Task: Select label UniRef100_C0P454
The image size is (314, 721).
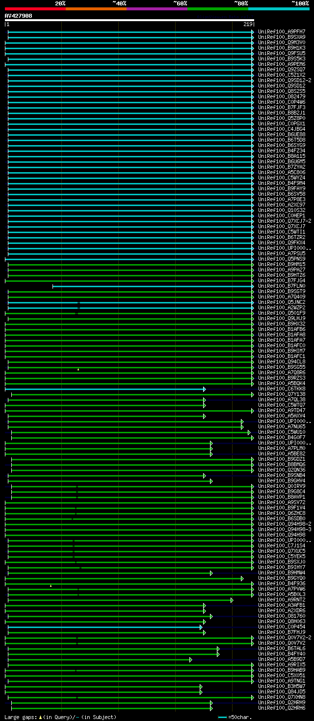Action: [x=282, y=627]
